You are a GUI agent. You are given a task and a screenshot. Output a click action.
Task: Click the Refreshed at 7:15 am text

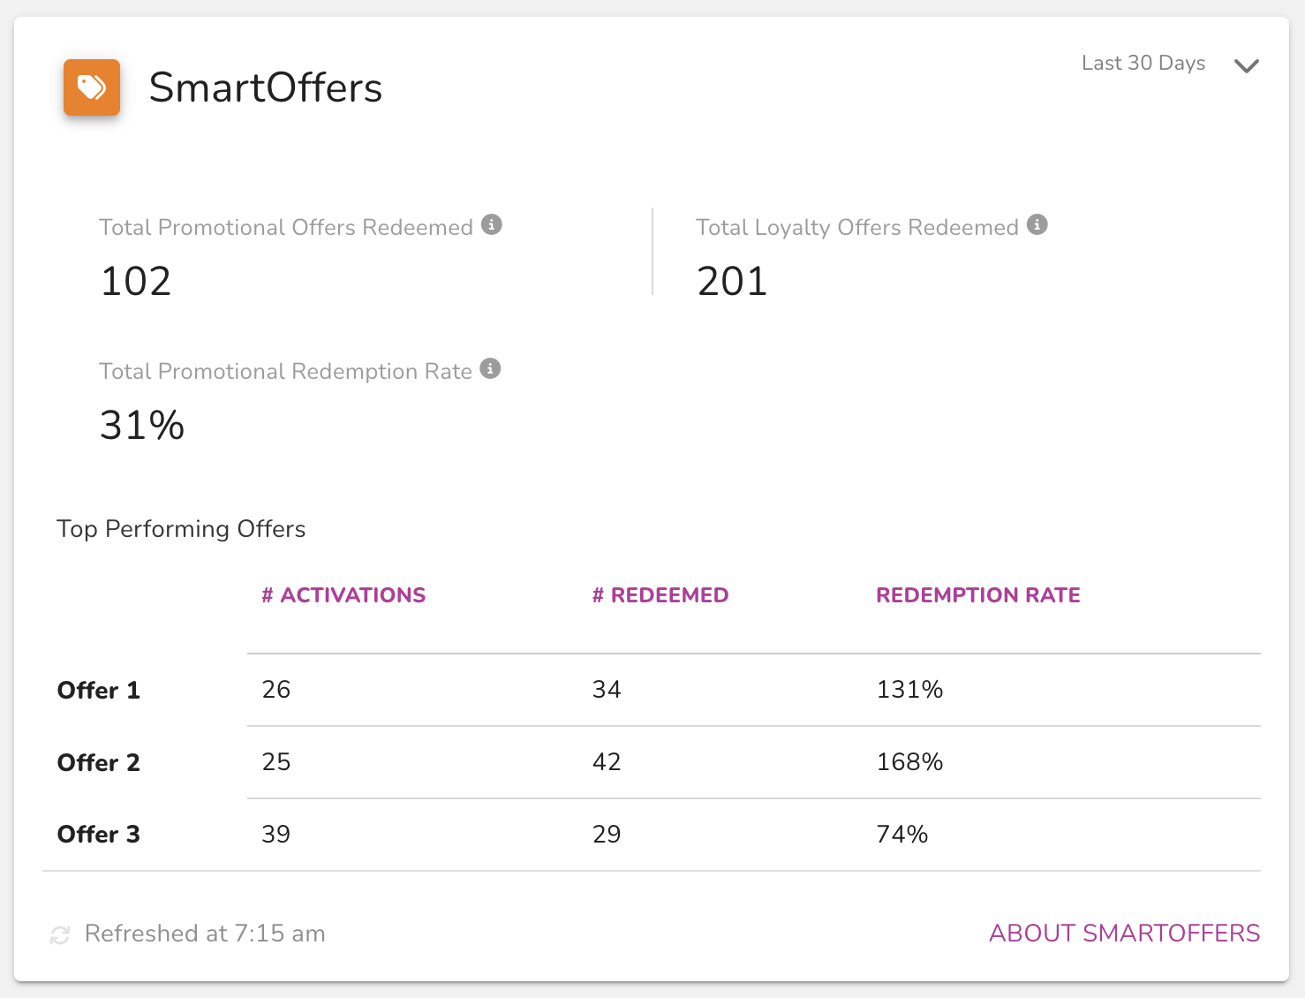[205, 934]
